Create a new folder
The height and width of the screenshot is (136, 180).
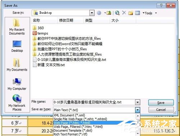pyautogui.click(x=131, y=13)
